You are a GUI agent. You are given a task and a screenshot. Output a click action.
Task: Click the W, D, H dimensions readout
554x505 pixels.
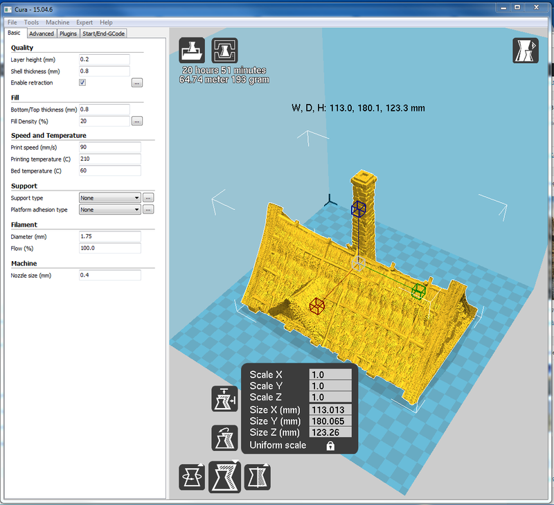tap(358, 108)
